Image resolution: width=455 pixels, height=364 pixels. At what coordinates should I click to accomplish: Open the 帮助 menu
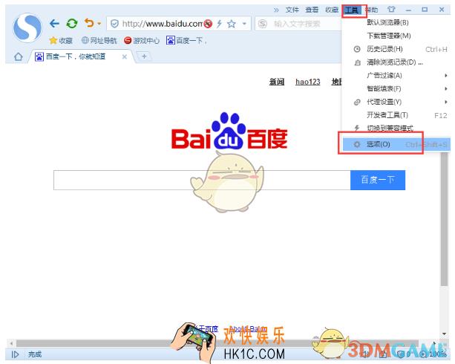tap(373, 10)
